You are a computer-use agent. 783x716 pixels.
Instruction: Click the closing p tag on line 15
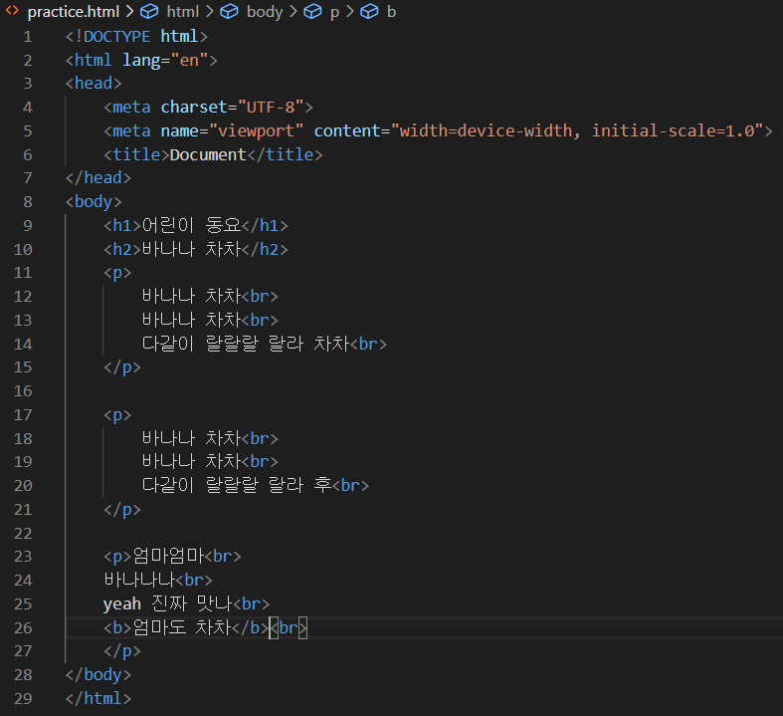[122, 367]
